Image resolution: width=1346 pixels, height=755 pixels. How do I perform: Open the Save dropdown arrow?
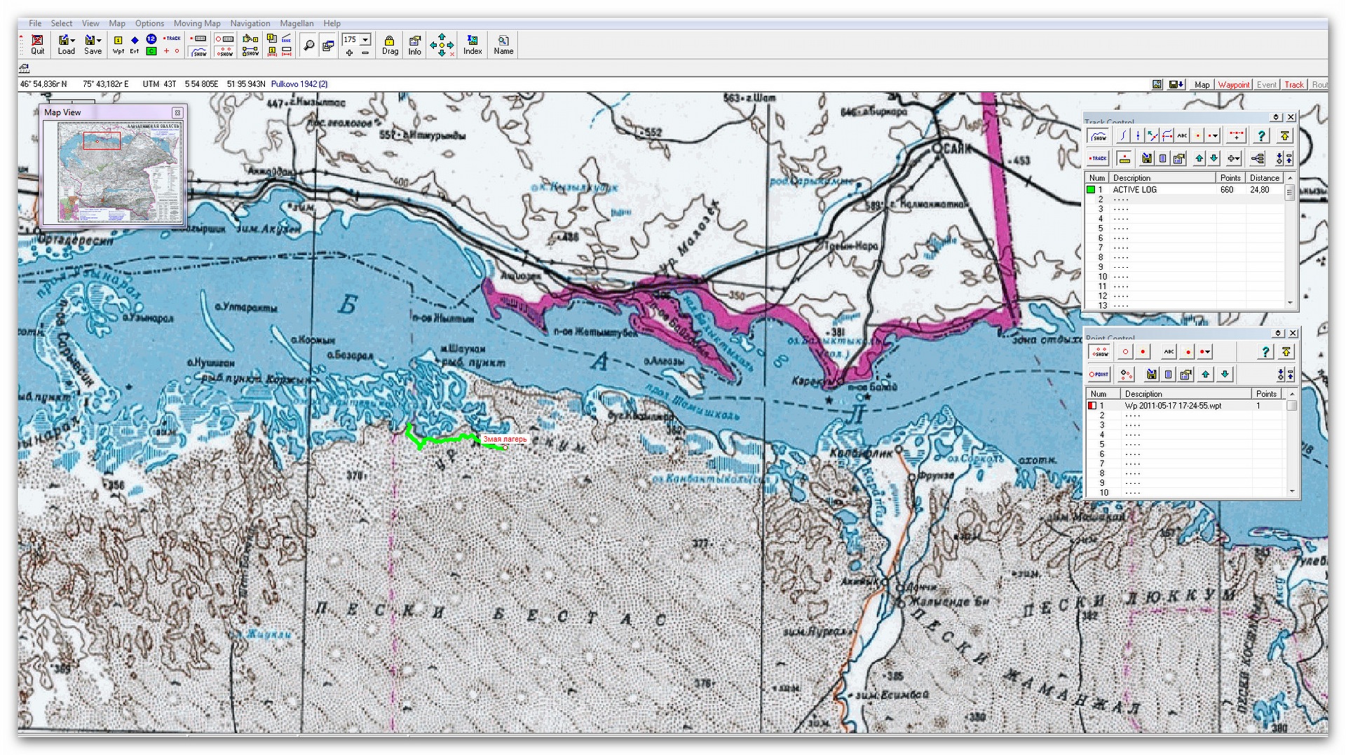point(99,40)
